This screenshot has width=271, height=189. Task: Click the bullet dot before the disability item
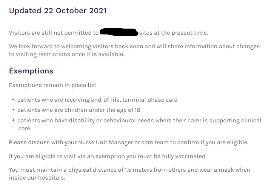(13, 120)
